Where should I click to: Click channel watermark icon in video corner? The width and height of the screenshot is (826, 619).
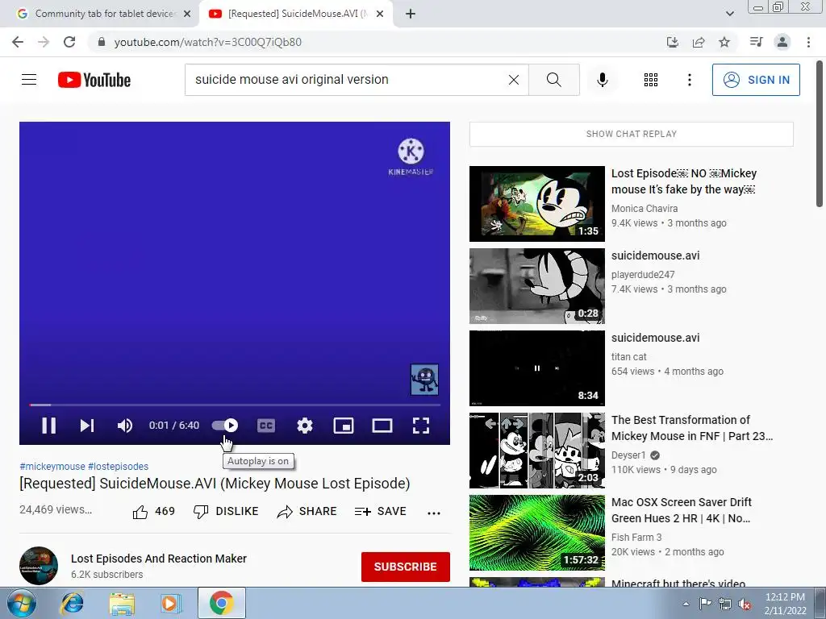424,380
